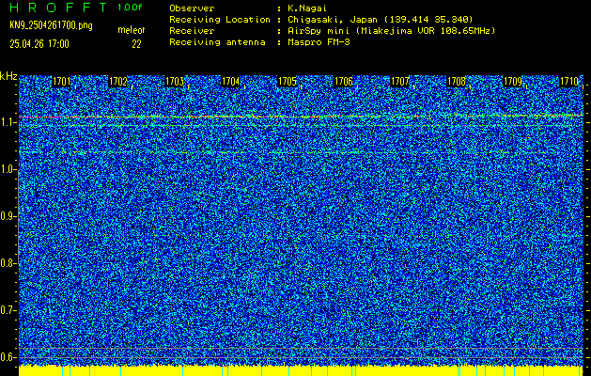Click the meteor count value 22
591x376 pixels.
136,44
